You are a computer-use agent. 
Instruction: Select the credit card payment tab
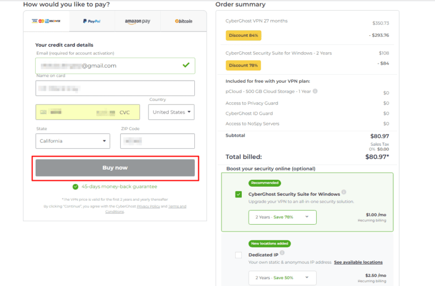pos(46,21)
